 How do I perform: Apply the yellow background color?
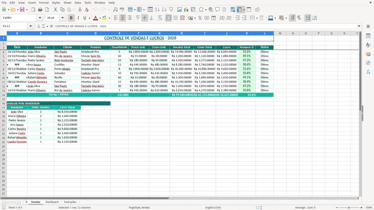click(105, 18)
